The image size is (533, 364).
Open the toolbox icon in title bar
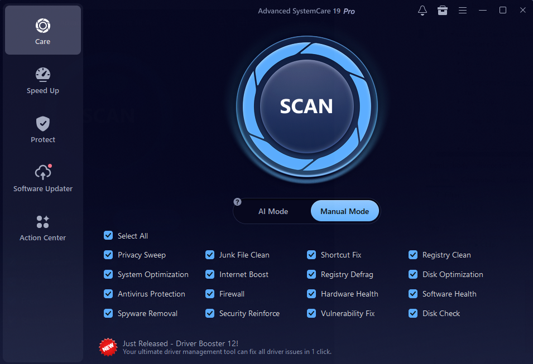(x=443, y=11)
